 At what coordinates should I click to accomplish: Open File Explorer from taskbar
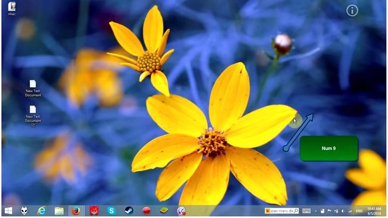pos(59,211)
